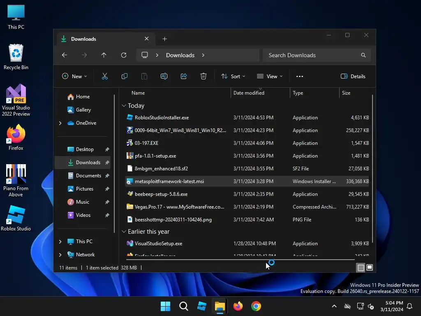The image size is (421, 316).
Task: Select This PC desktop icon
Action: (16, 16)
